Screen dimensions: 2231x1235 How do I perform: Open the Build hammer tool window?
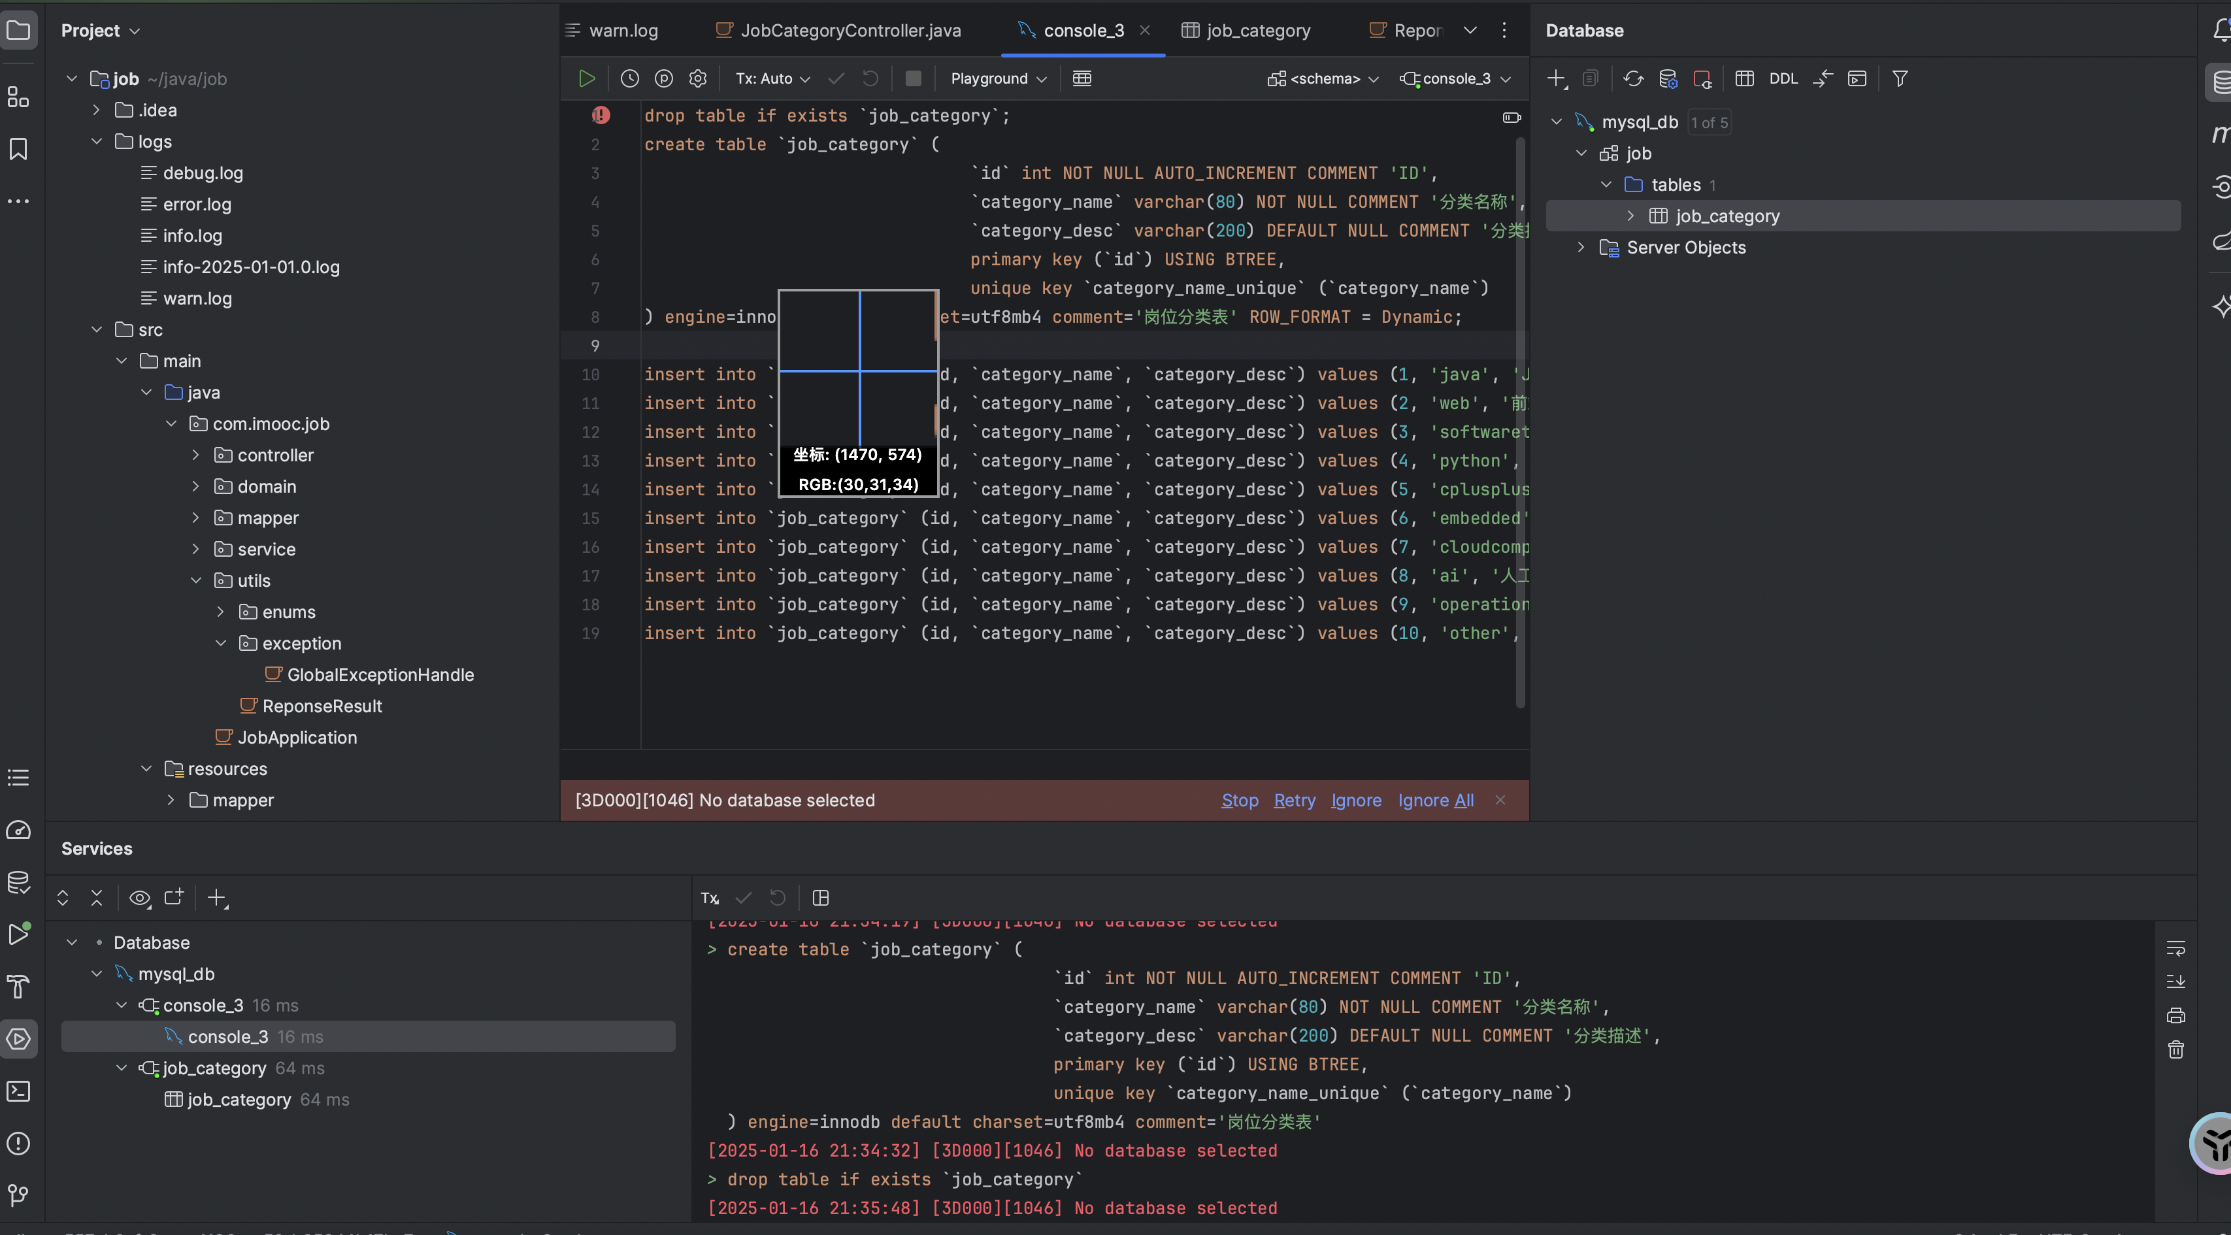pyautogui.click(x=18, y=987)
